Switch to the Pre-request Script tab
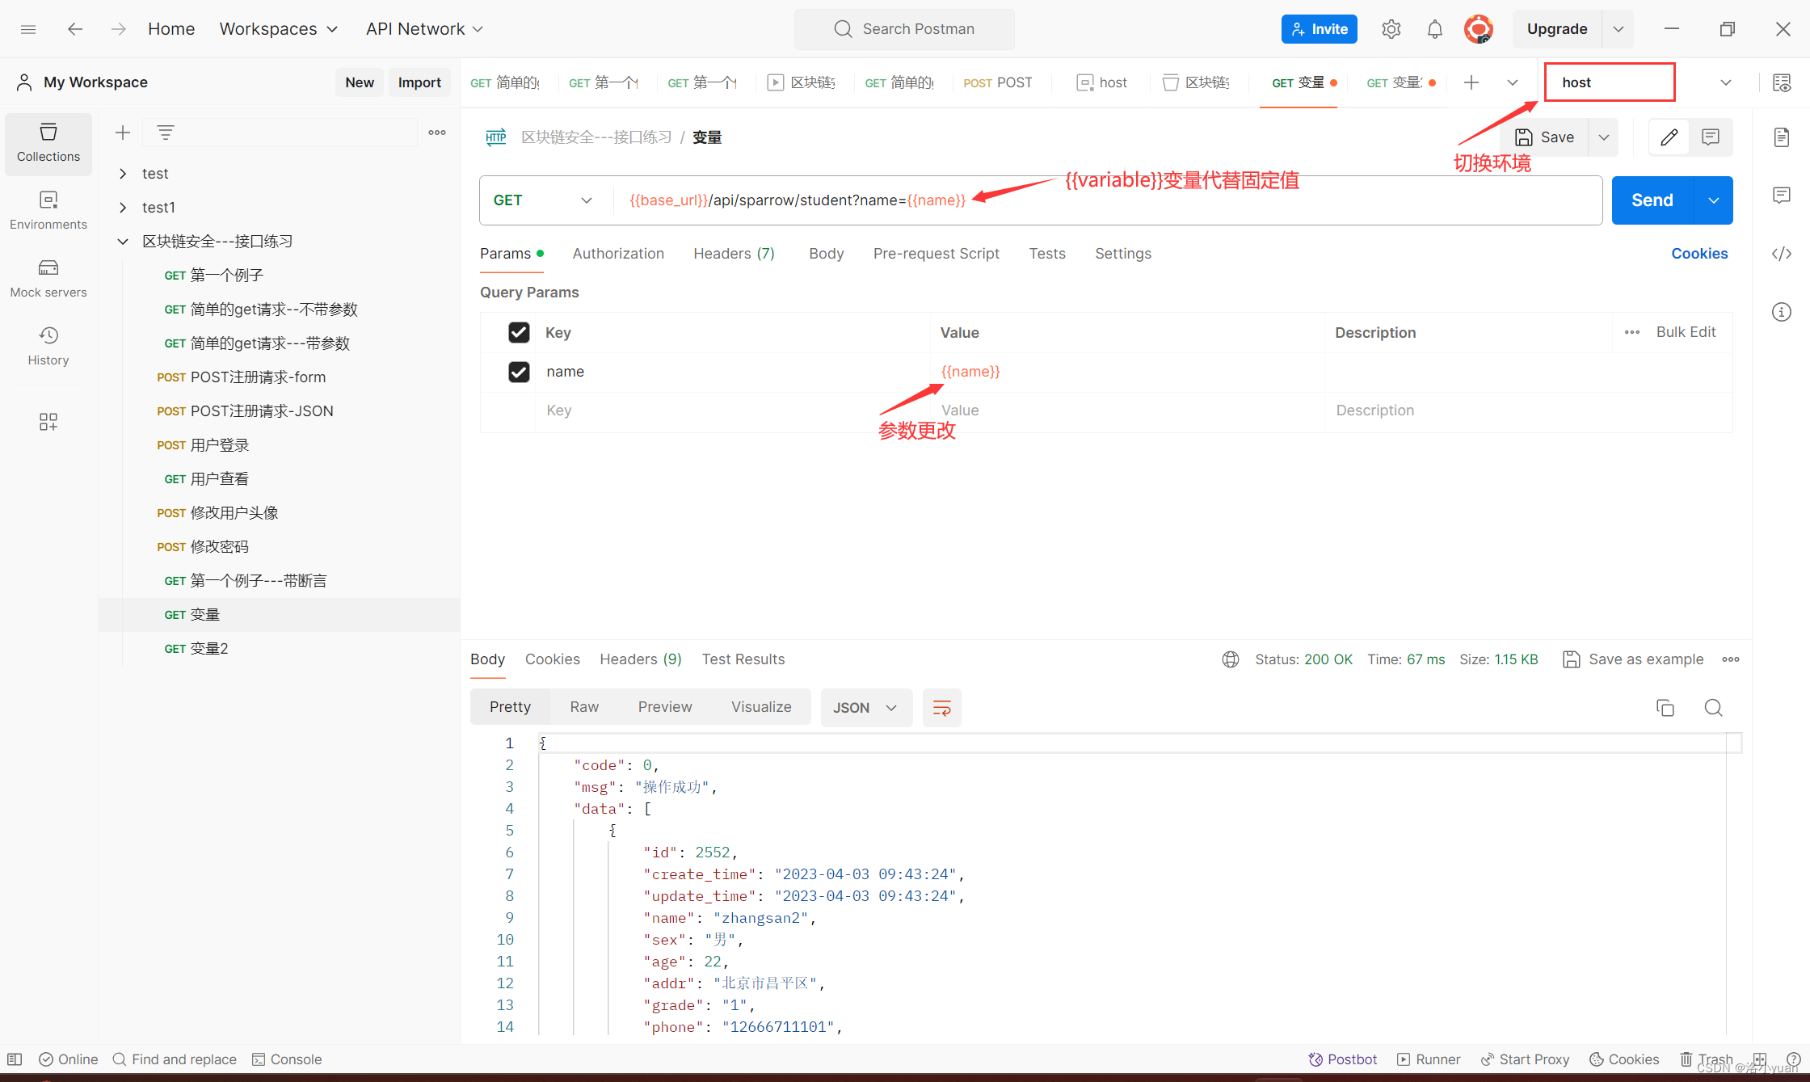The image size is (1810, 1082). 936,254
